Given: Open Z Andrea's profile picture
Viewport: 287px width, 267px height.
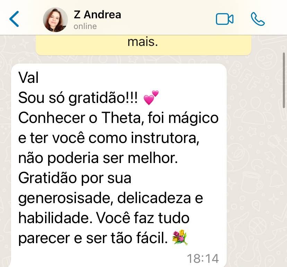Looking at the screenshot, I should coord(55,20).
